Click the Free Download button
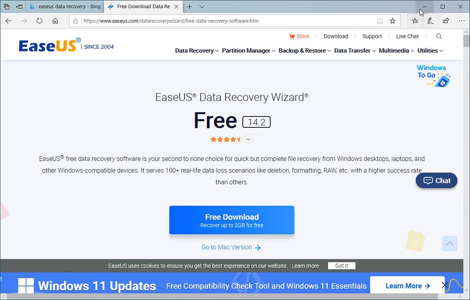Screen dimensions: 470x300 (232, 220)
